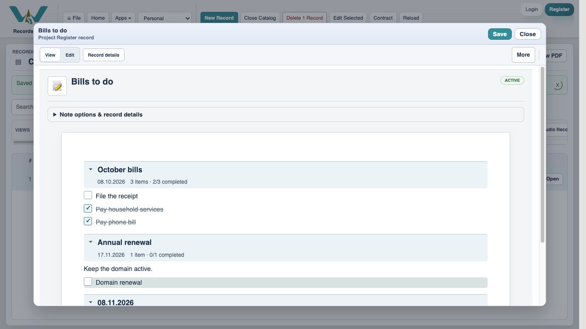The height and width of the screenshot is (329, 586).
Task: Open the Personal catalog dropdown
Action: (165, 18)
